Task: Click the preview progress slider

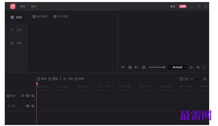Action: tap(157, 67)
